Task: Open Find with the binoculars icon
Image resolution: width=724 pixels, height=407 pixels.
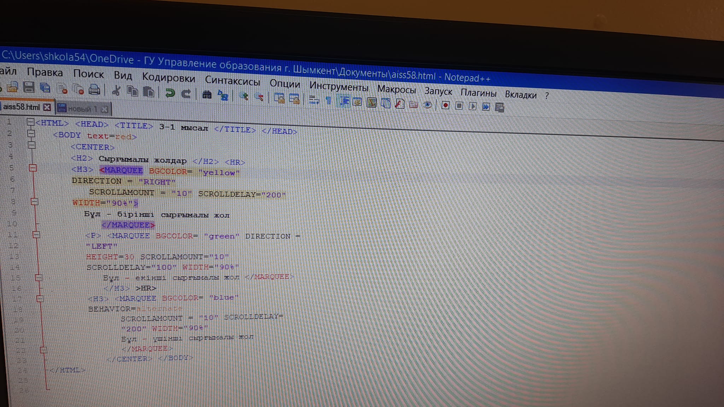Action: pyautogui.click(x=207, y=94)
